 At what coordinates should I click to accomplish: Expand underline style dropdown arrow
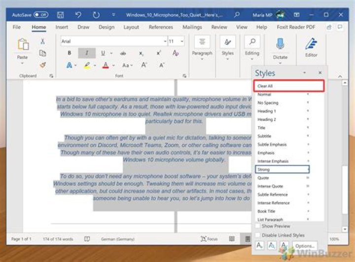[111, 53]
